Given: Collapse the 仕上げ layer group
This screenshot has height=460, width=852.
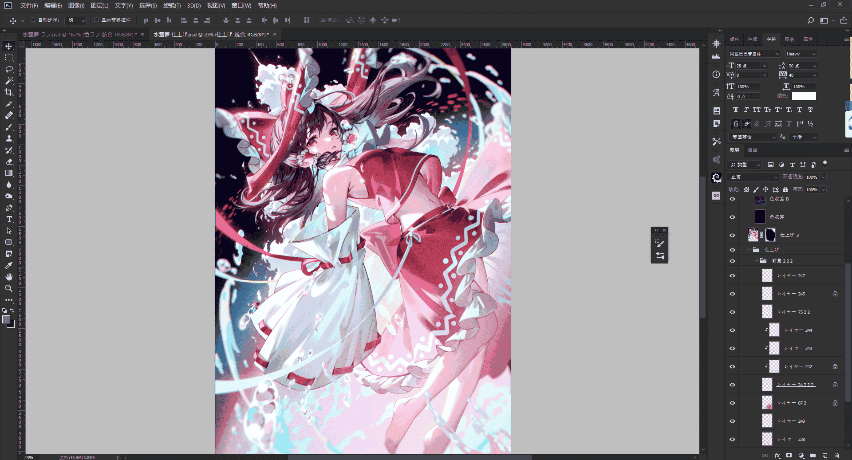Looking at the screenshot, I should click(749, 250).
